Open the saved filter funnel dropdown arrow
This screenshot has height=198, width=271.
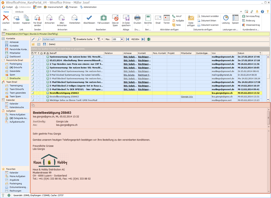102,39
